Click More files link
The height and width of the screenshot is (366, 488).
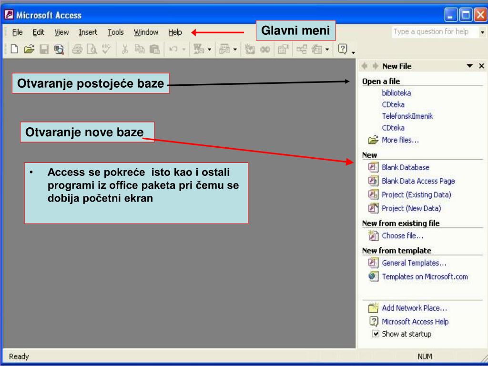coord(400,140)
